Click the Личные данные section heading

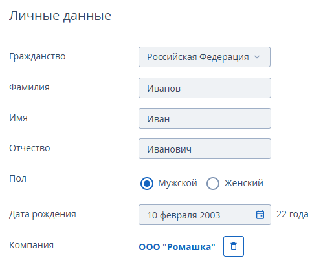click(60, 16)
